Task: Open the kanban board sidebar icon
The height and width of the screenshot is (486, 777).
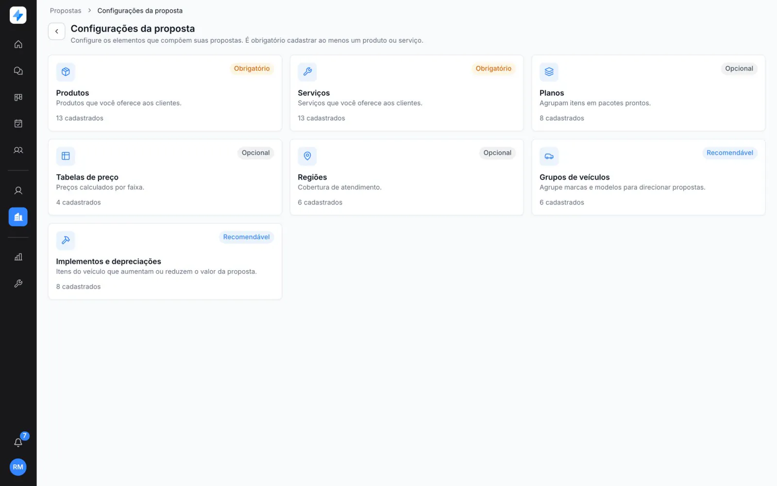Action: point(18,97)
